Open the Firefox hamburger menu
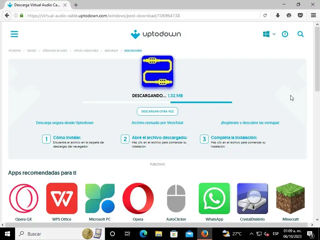The image size is (320, 240). coord(313,16)
